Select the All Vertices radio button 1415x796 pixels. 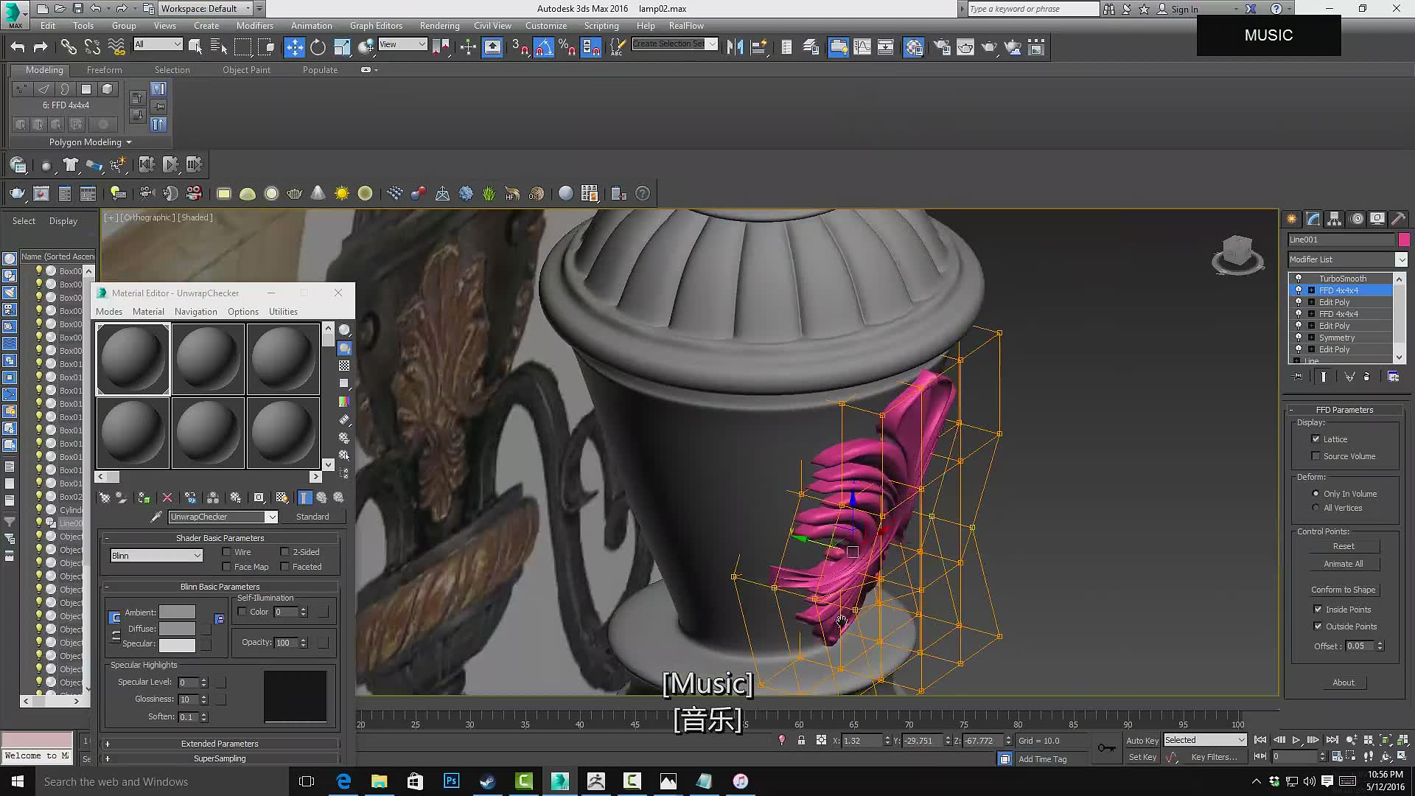coord(1316,508)
